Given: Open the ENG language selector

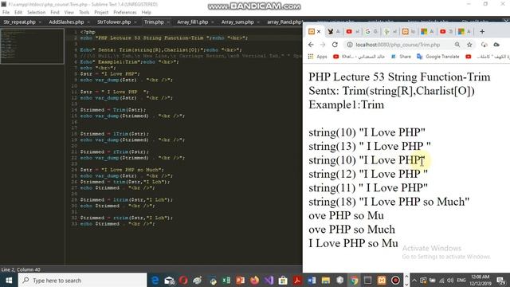Looking at the screenshot, I should click(x=461, y=280).
